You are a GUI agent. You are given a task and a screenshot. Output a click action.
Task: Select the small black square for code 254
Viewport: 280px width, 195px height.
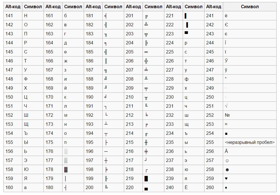pos(226,134)
